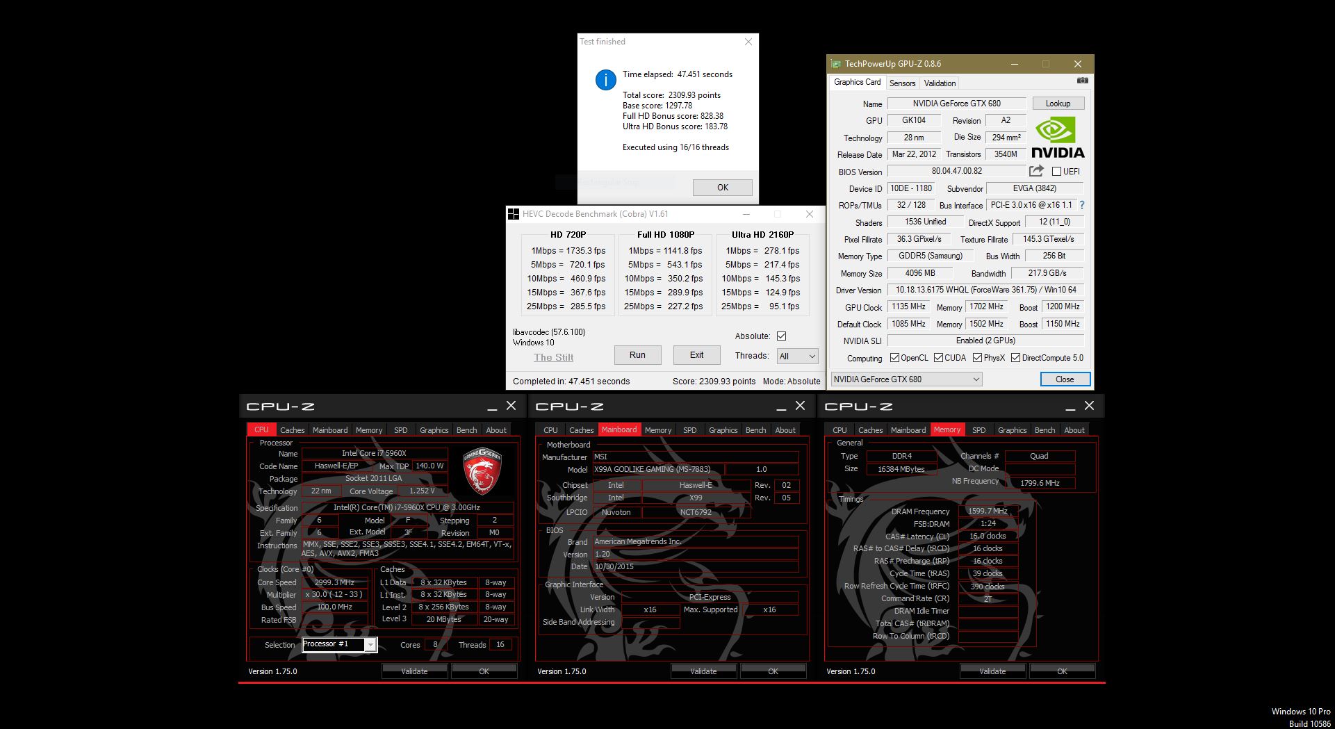Click the Total score 2309.93 points text

tap(671, 95)
